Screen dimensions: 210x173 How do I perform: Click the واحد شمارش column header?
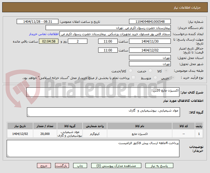[95, 126]
